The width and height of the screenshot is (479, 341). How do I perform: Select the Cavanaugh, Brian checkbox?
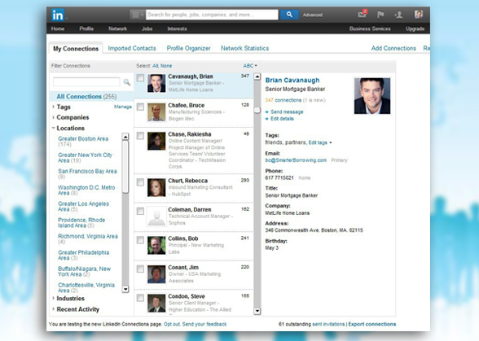point(140,78)
